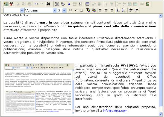The width and height of the screenshot is (164, 117).
Task: Insert a numbered list
Action: click(118, 10)
